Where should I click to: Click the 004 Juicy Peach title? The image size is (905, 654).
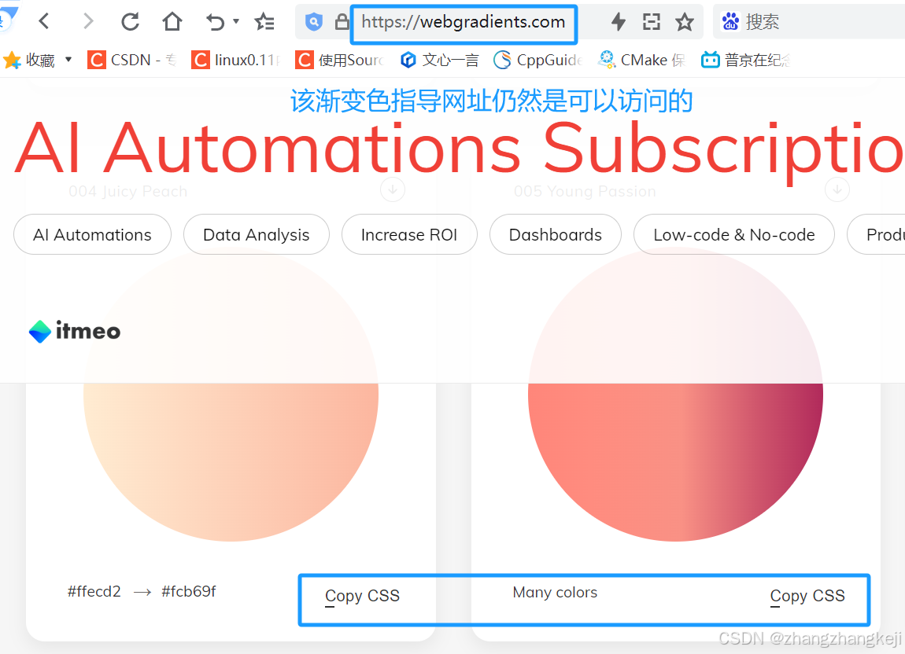[x=128, y=192]
